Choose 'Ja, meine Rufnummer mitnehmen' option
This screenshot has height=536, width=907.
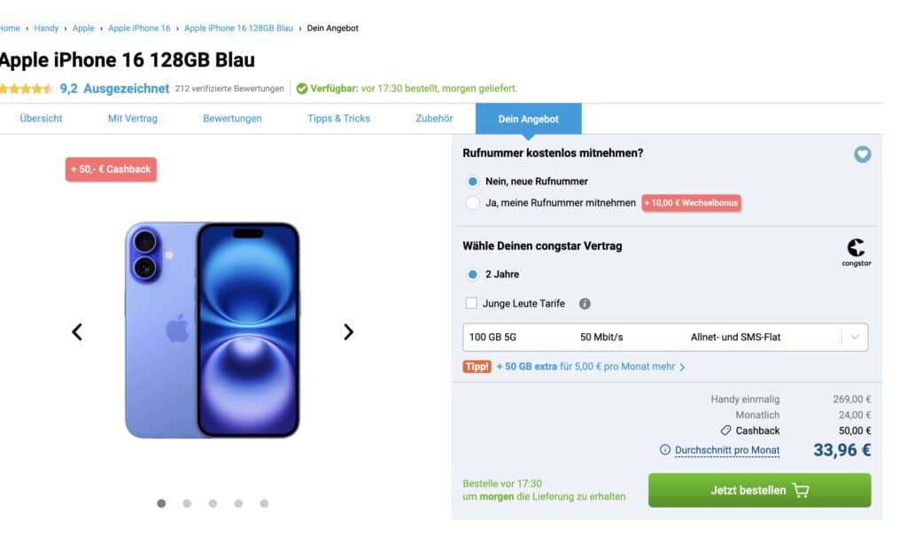click(473, 203)
